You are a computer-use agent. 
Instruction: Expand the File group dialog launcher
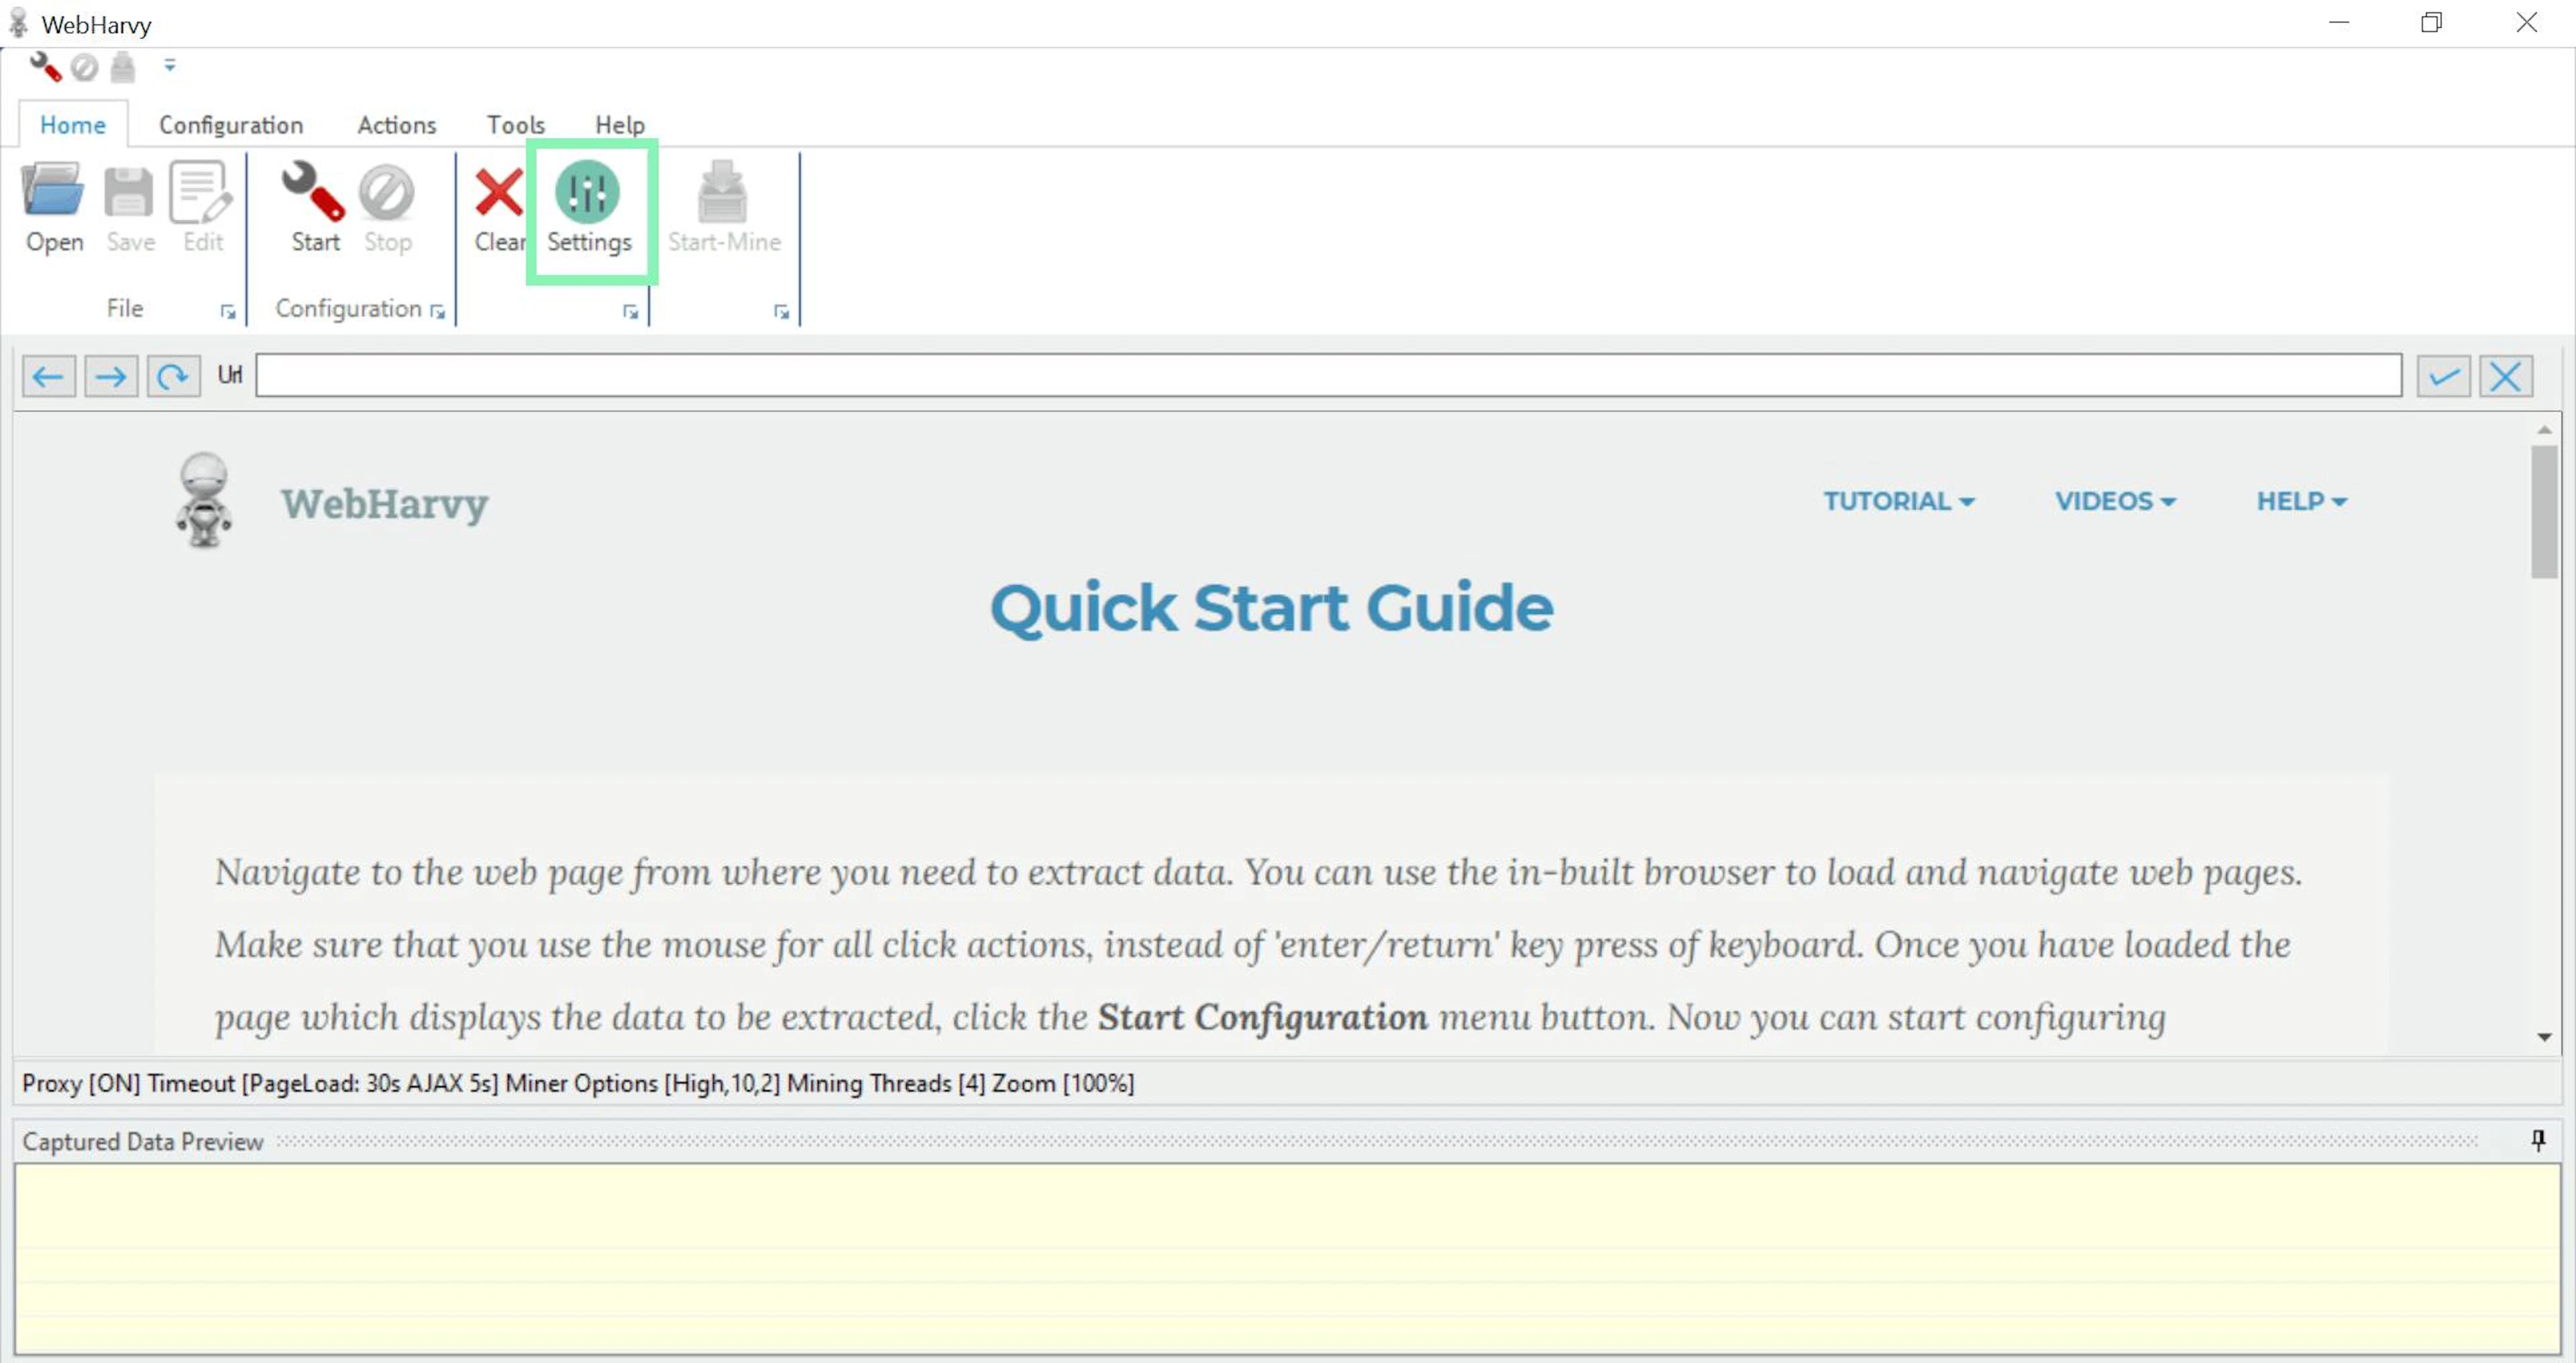coord(228,312)
